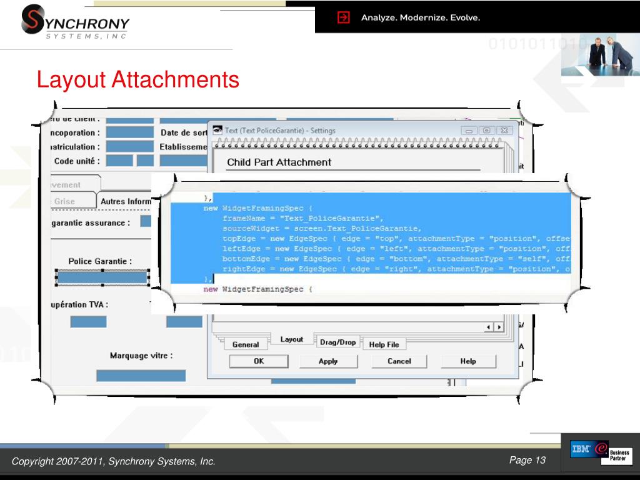The height and width of the screenshot is (480, 640).
Task: Switch to the General tab
Action: tap(246, 344)
